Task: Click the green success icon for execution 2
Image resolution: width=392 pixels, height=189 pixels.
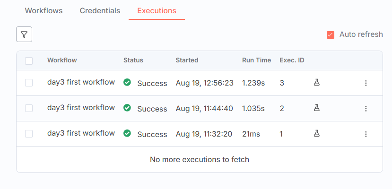Action: (x=127, y=108)
